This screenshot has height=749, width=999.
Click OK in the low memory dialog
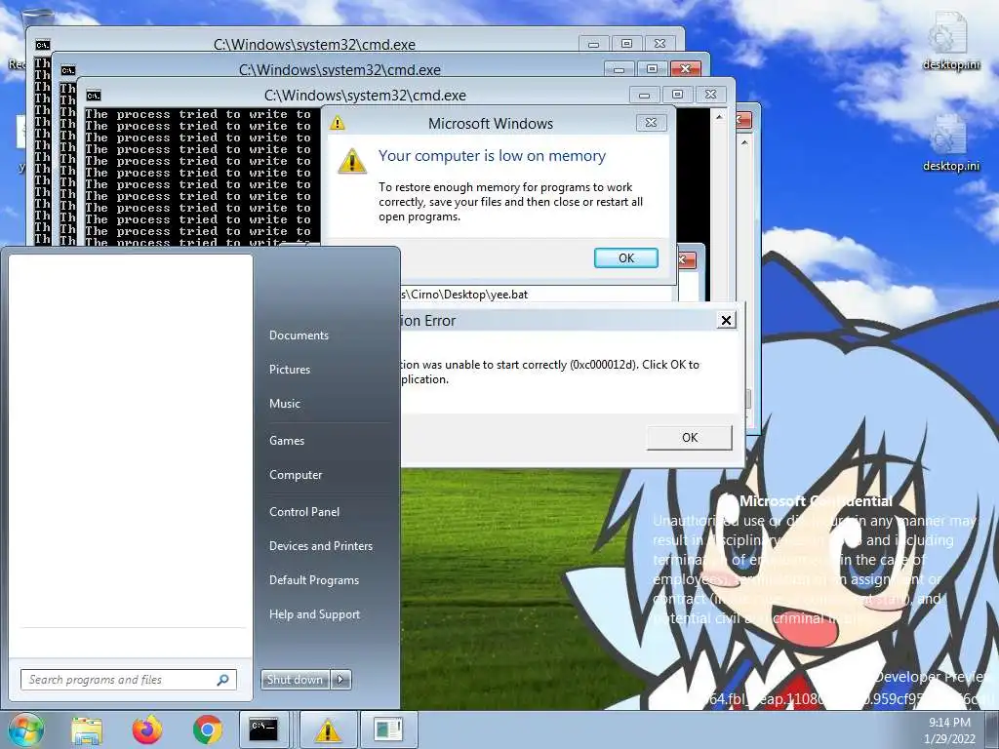tap(625, 257)
